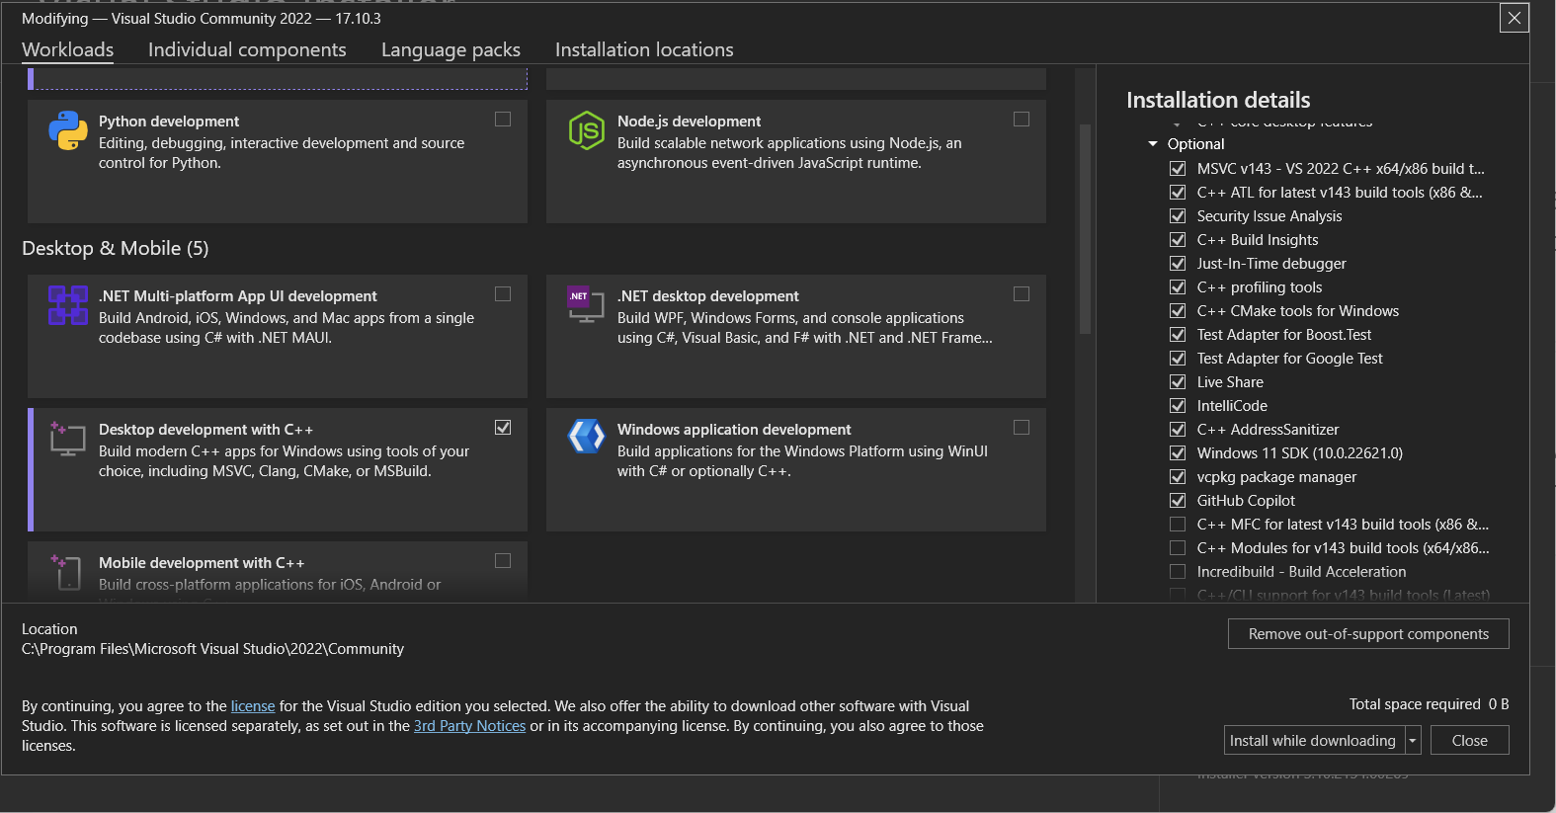Open the Language packs tab

click(450, 49)
